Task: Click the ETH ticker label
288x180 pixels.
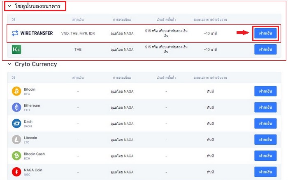Action: point(27,110)
